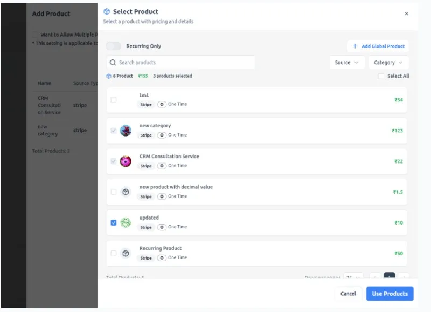Click the One Time icon in the test row
Viewport: 431px width, 312px height.
click(x=162, y=104)
